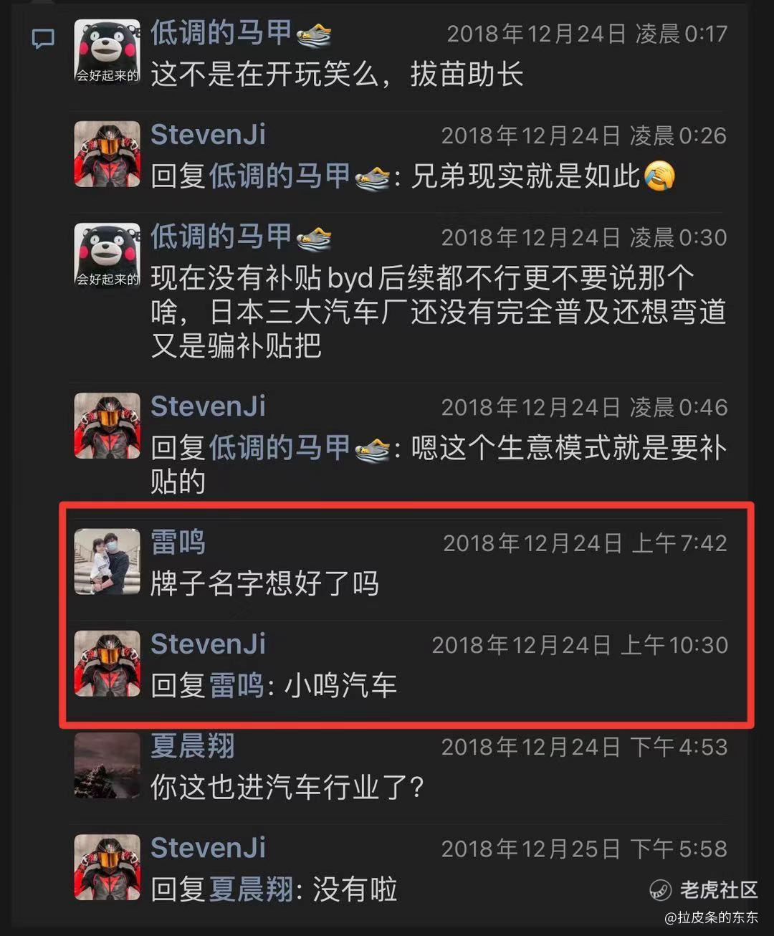Open StevenJi avatar on Dec 25 reply
Viewport: 774px width, 936px height.
click(107, 867)
